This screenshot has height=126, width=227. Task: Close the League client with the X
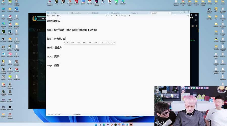coord(196,15)
